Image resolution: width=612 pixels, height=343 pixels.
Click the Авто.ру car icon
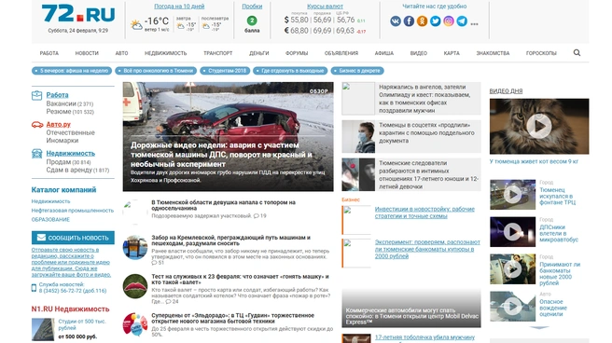37,125
